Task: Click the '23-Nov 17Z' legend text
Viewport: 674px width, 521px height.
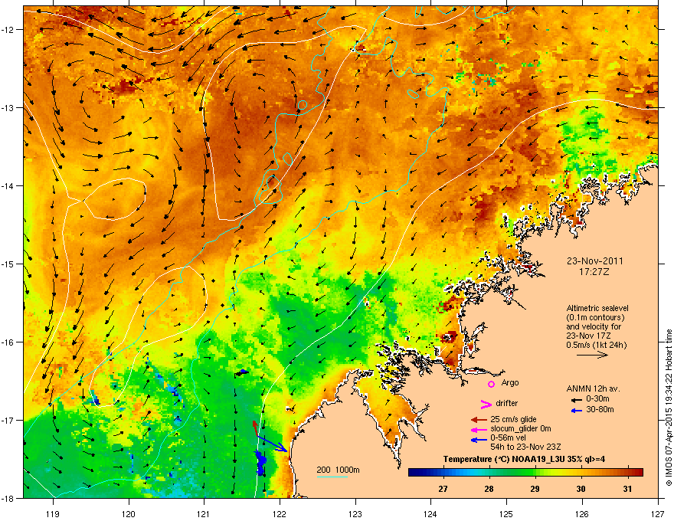Action: click(x=588, y=336)
